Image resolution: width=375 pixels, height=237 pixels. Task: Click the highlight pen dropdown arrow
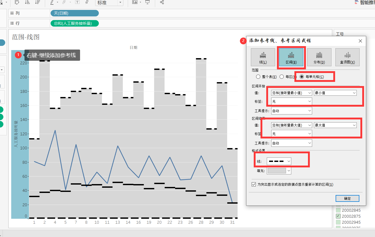(x=57, y=2)
